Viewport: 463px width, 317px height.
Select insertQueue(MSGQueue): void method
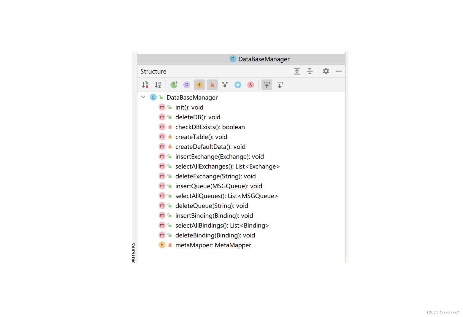pyautogui.click(x=219, y=186)
